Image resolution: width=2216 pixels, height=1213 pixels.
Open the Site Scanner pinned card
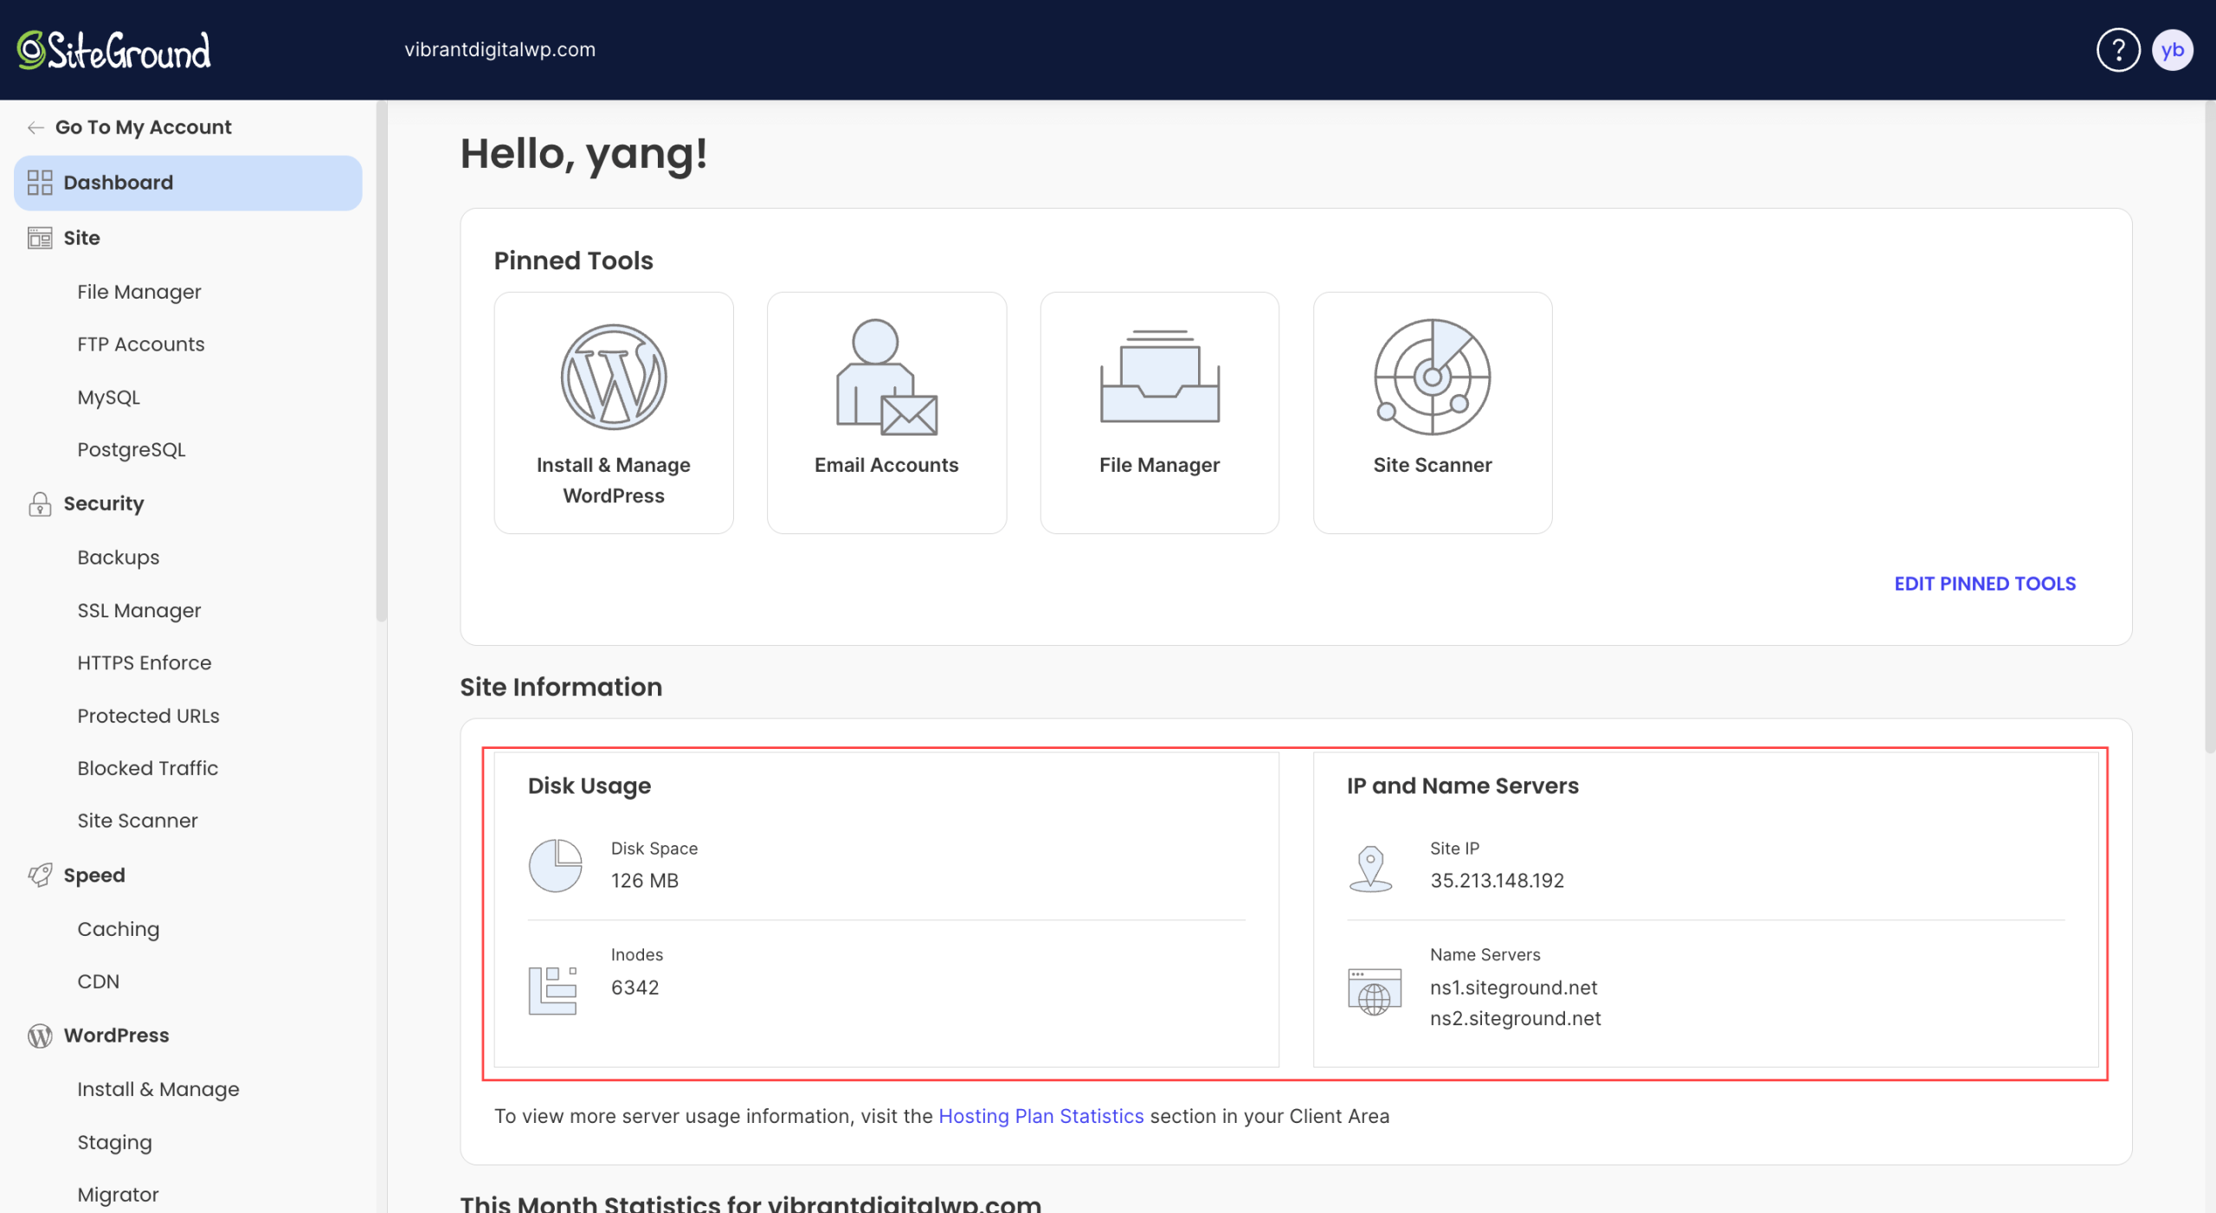pos(1433,413)
